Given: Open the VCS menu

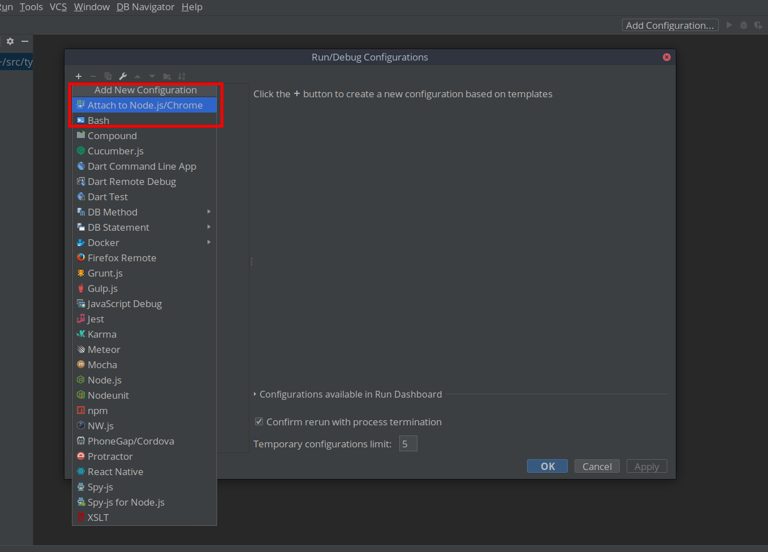Looking at the screenshot, I should pos(58,7).
